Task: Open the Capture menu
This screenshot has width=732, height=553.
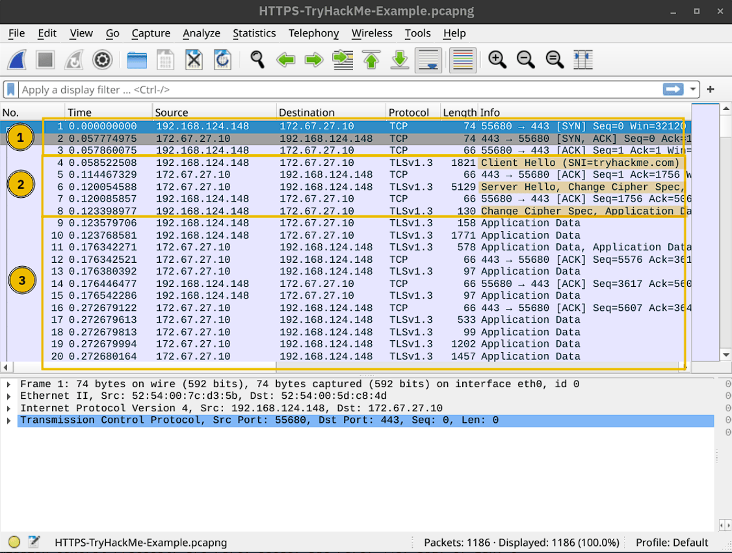Action: pos(151,33)
